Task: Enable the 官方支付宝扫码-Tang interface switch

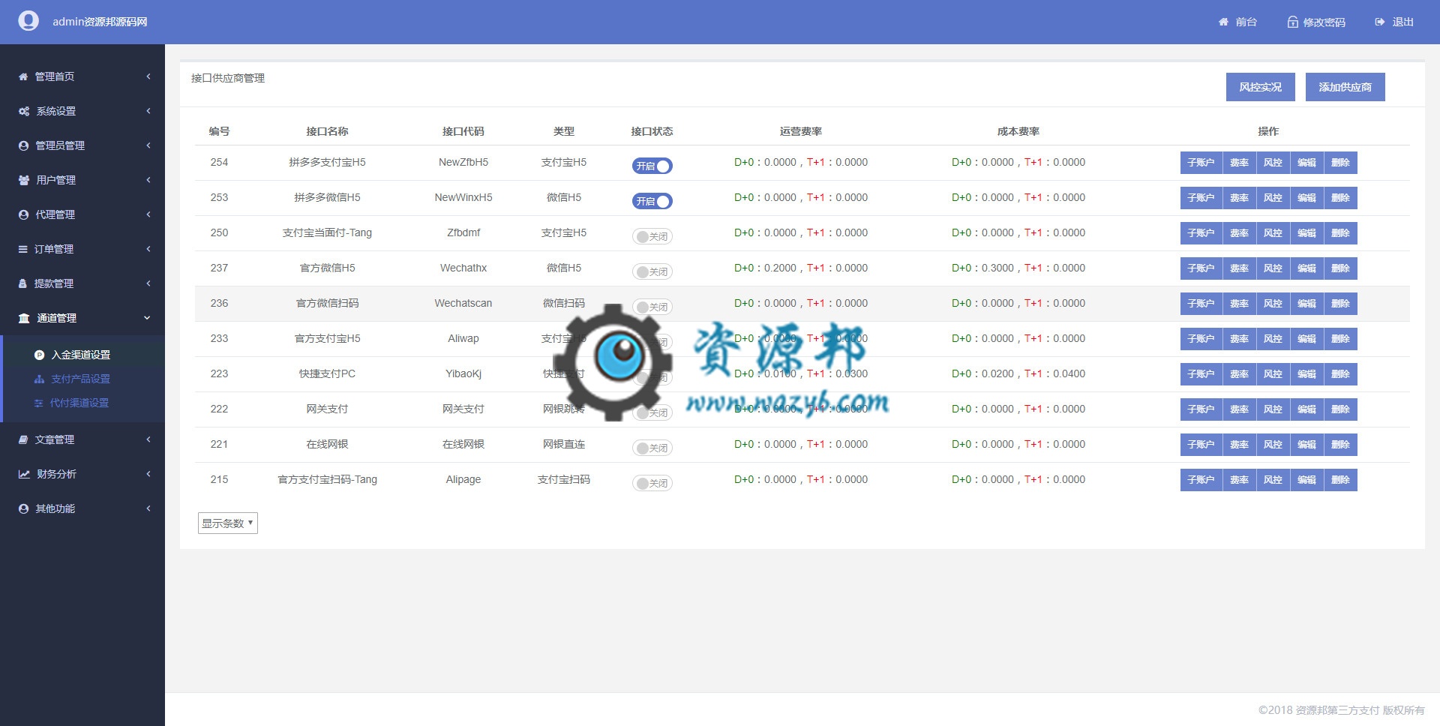Action: (x=652, y=483)
